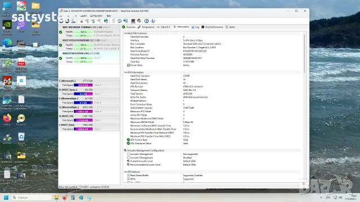Click green health check icon of HGST disk

pyautogui.click(x=61, y=45)
